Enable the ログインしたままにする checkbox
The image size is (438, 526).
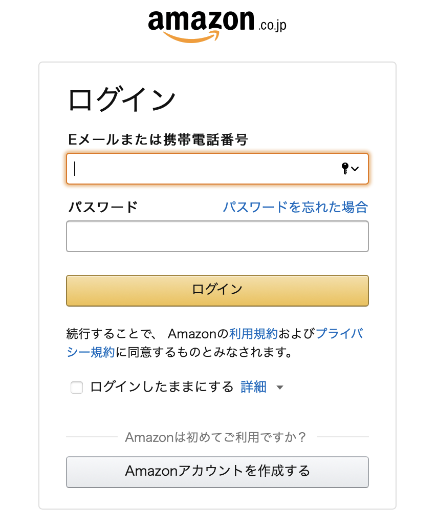click(x=77, y=388)
